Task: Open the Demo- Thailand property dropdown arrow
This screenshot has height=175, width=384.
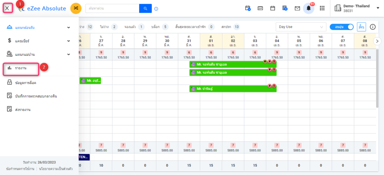Action: tap(378, 8)
